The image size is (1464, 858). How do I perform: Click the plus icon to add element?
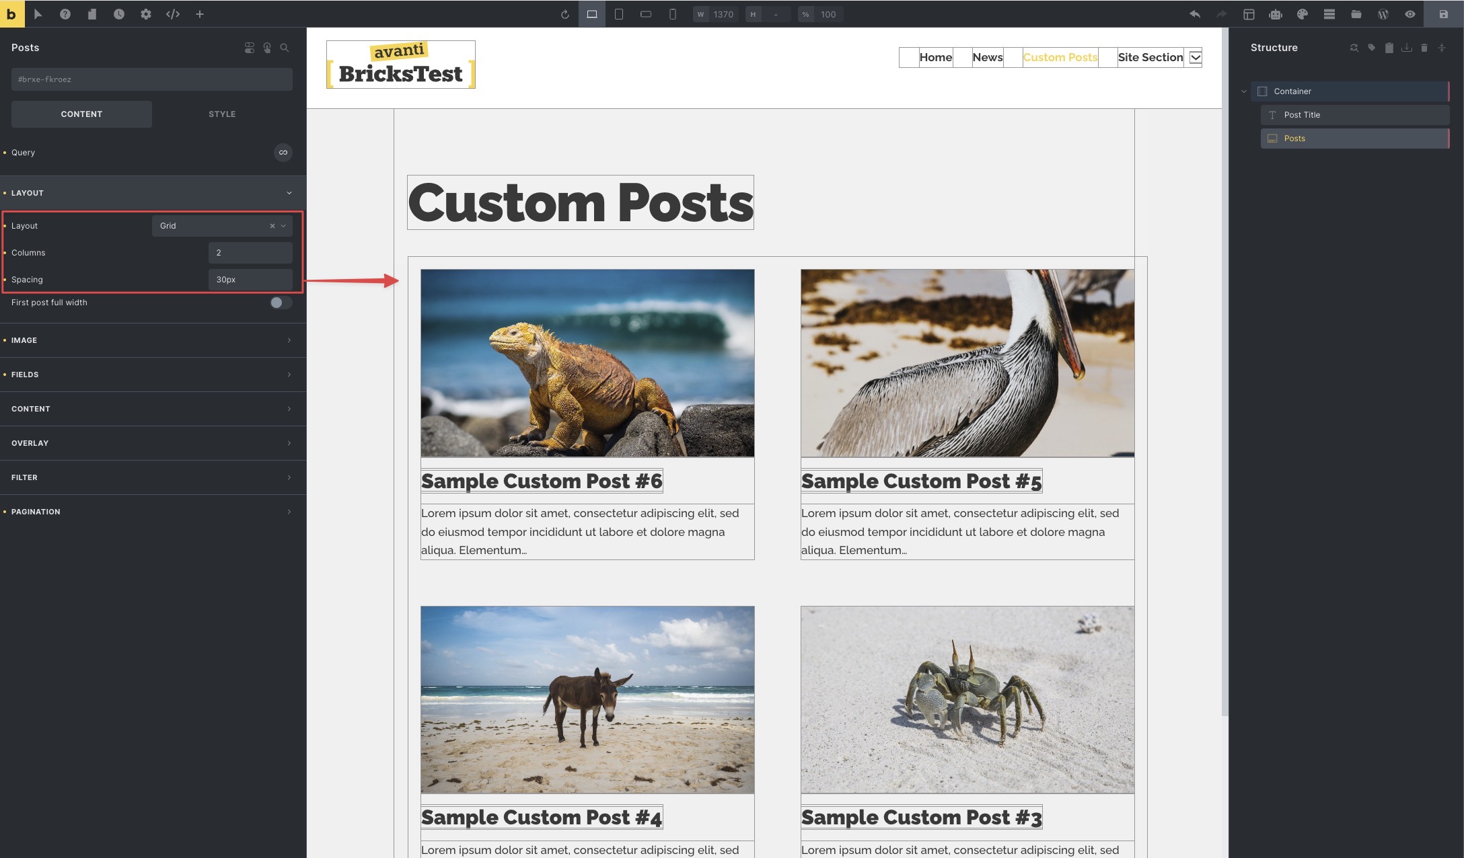(x=200, y=14)
